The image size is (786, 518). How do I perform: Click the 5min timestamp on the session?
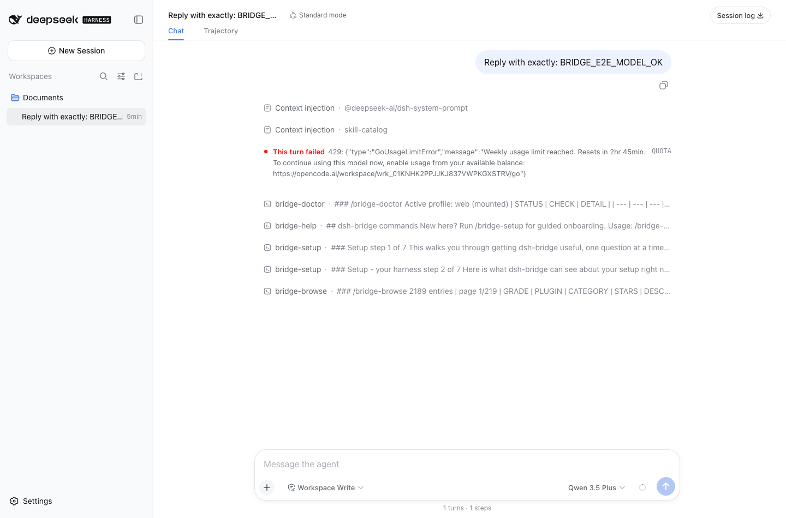click(134, 117)
